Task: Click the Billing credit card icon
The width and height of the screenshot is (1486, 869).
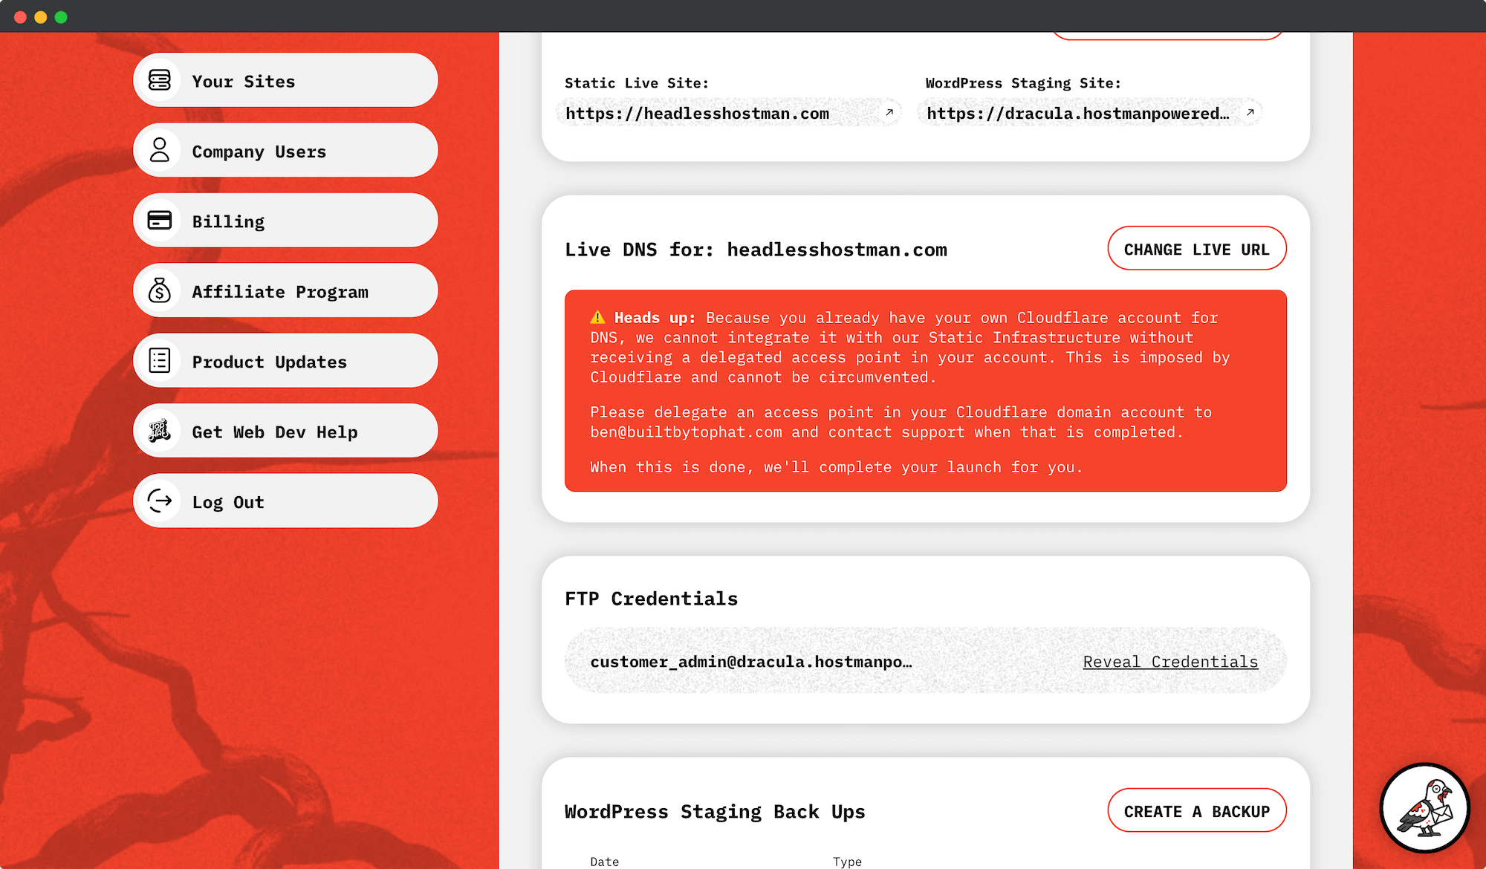Action: 159,221
